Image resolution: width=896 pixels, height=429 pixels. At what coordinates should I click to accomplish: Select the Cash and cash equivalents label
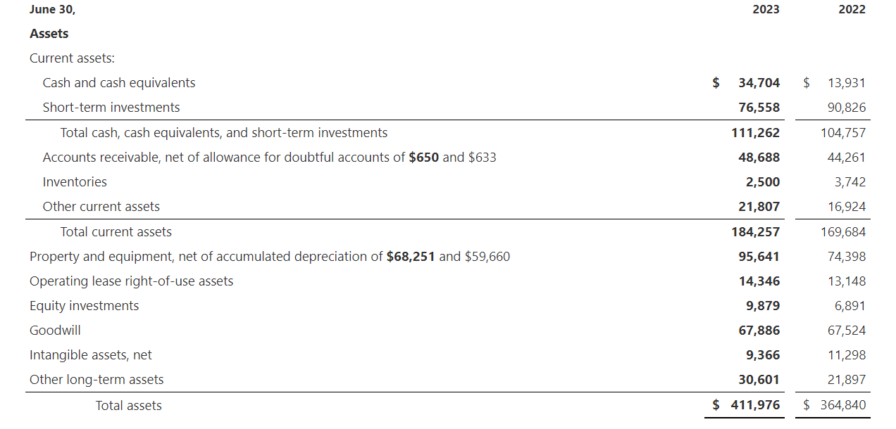pos(119,83)
